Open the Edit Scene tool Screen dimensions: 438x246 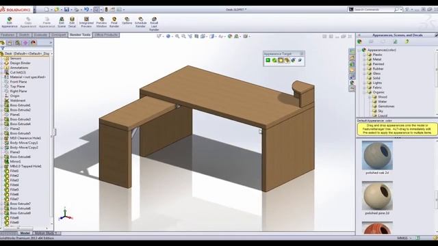pyautogui.click(x=62, y=23)
